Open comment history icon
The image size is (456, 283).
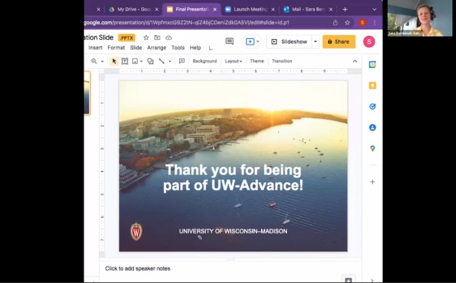[x=229, y=42]
